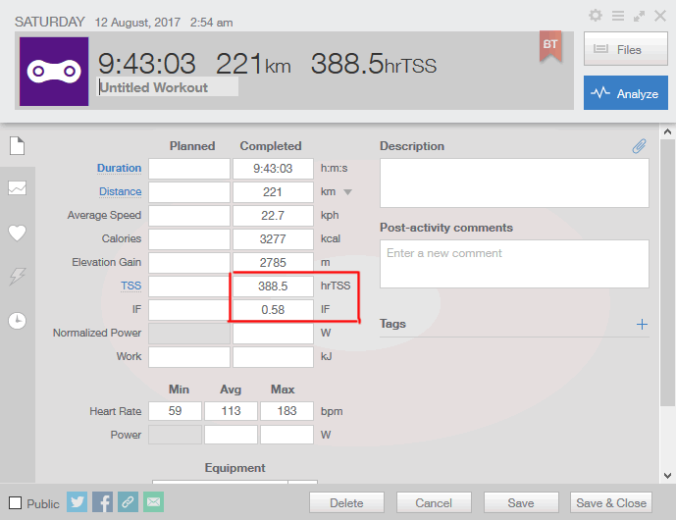676x520 pixels.
Task: Click the Completed Work field
Action: pos(273,356)
